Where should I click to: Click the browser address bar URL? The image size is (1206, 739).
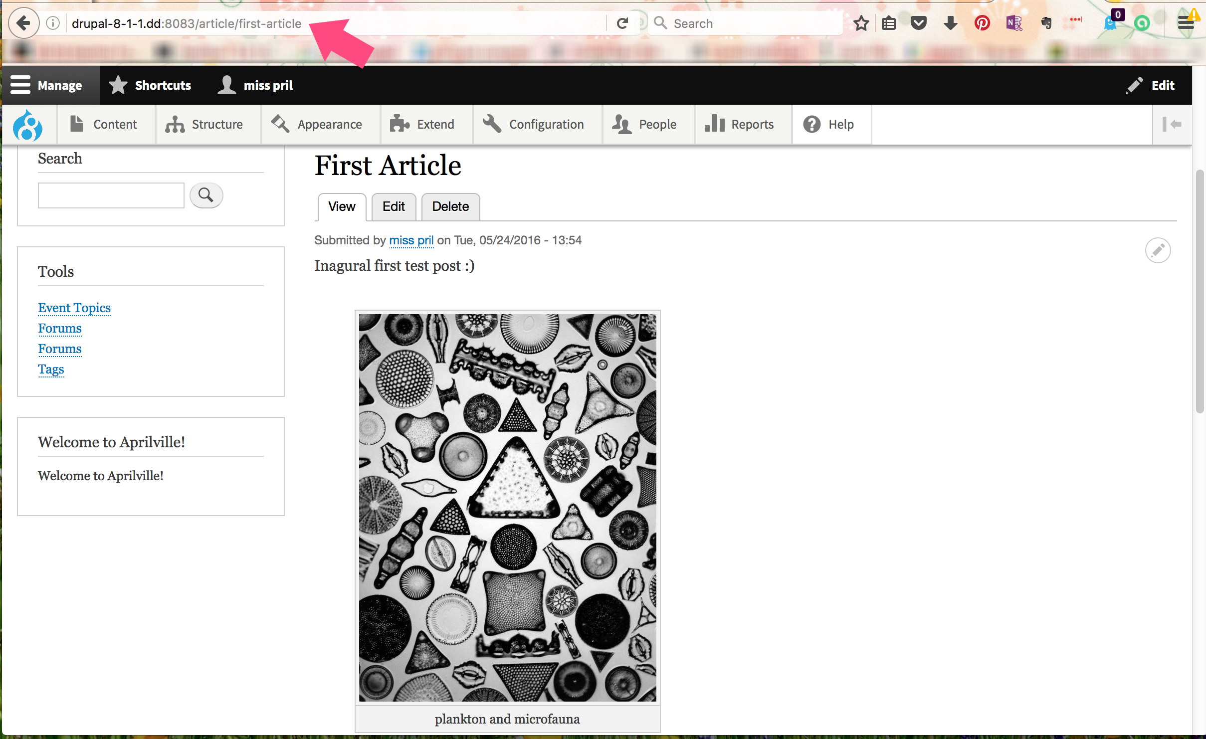pyautogui.click(x=187, y=23)
